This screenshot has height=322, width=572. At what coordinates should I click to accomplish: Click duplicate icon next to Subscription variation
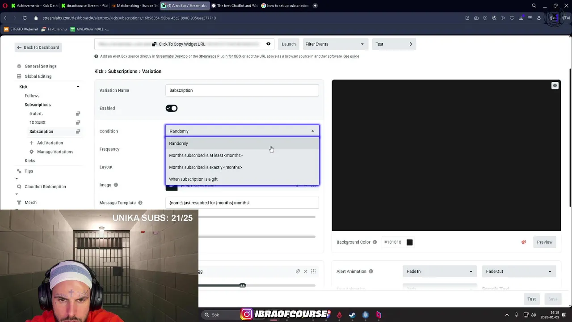click(78, 131)
